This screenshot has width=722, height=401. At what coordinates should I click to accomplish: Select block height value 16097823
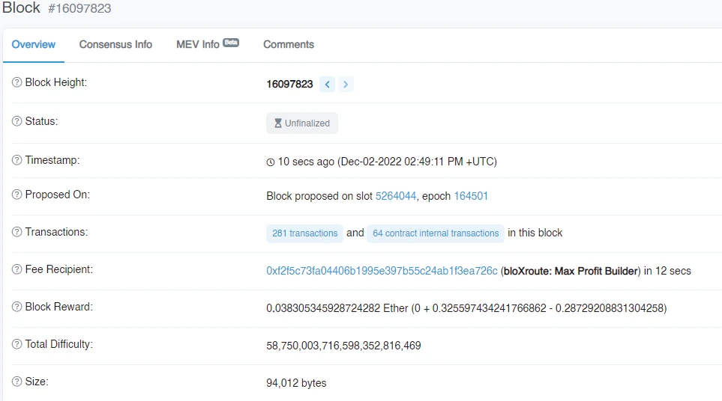point(289,84)
